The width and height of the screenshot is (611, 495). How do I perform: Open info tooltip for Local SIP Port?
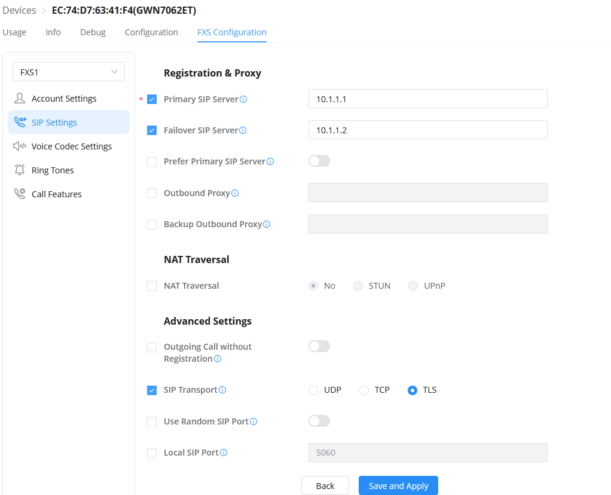point(224,453)
